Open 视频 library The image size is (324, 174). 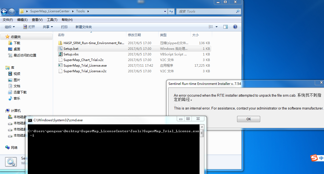17,74
